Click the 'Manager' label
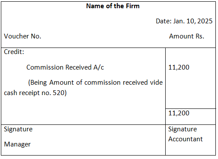The height and width of the screenshot is (159, 218). (17, 144)
